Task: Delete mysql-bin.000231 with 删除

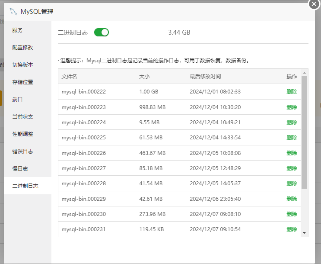Action: click(292, 229)
